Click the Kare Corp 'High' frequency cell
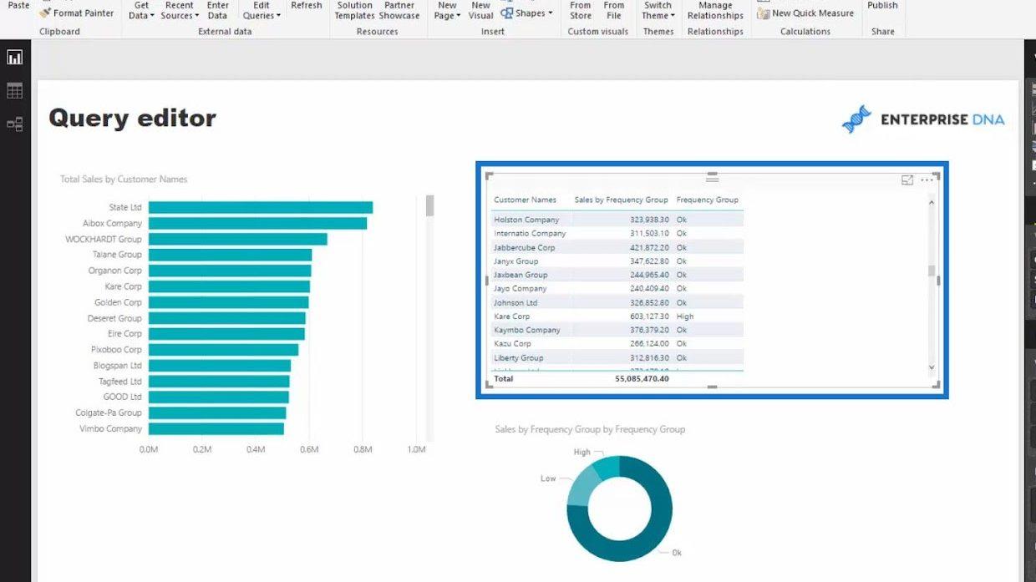Image resolution: width=1036 pixels, height=582 pixels. (x=685, y=316)
